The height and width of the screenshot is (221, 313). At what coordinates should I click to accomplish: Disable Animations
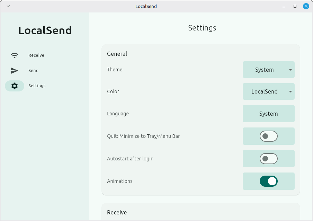268,181
